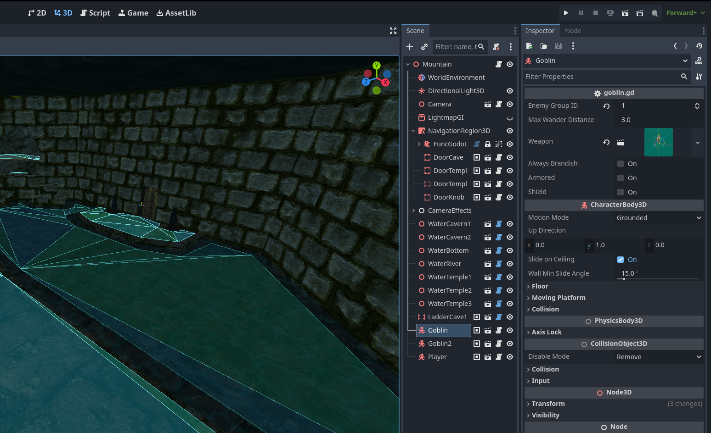Open the AssetLib workspace
The width and height of the screenshot is (711, 433).
click(x=176, y=13)
